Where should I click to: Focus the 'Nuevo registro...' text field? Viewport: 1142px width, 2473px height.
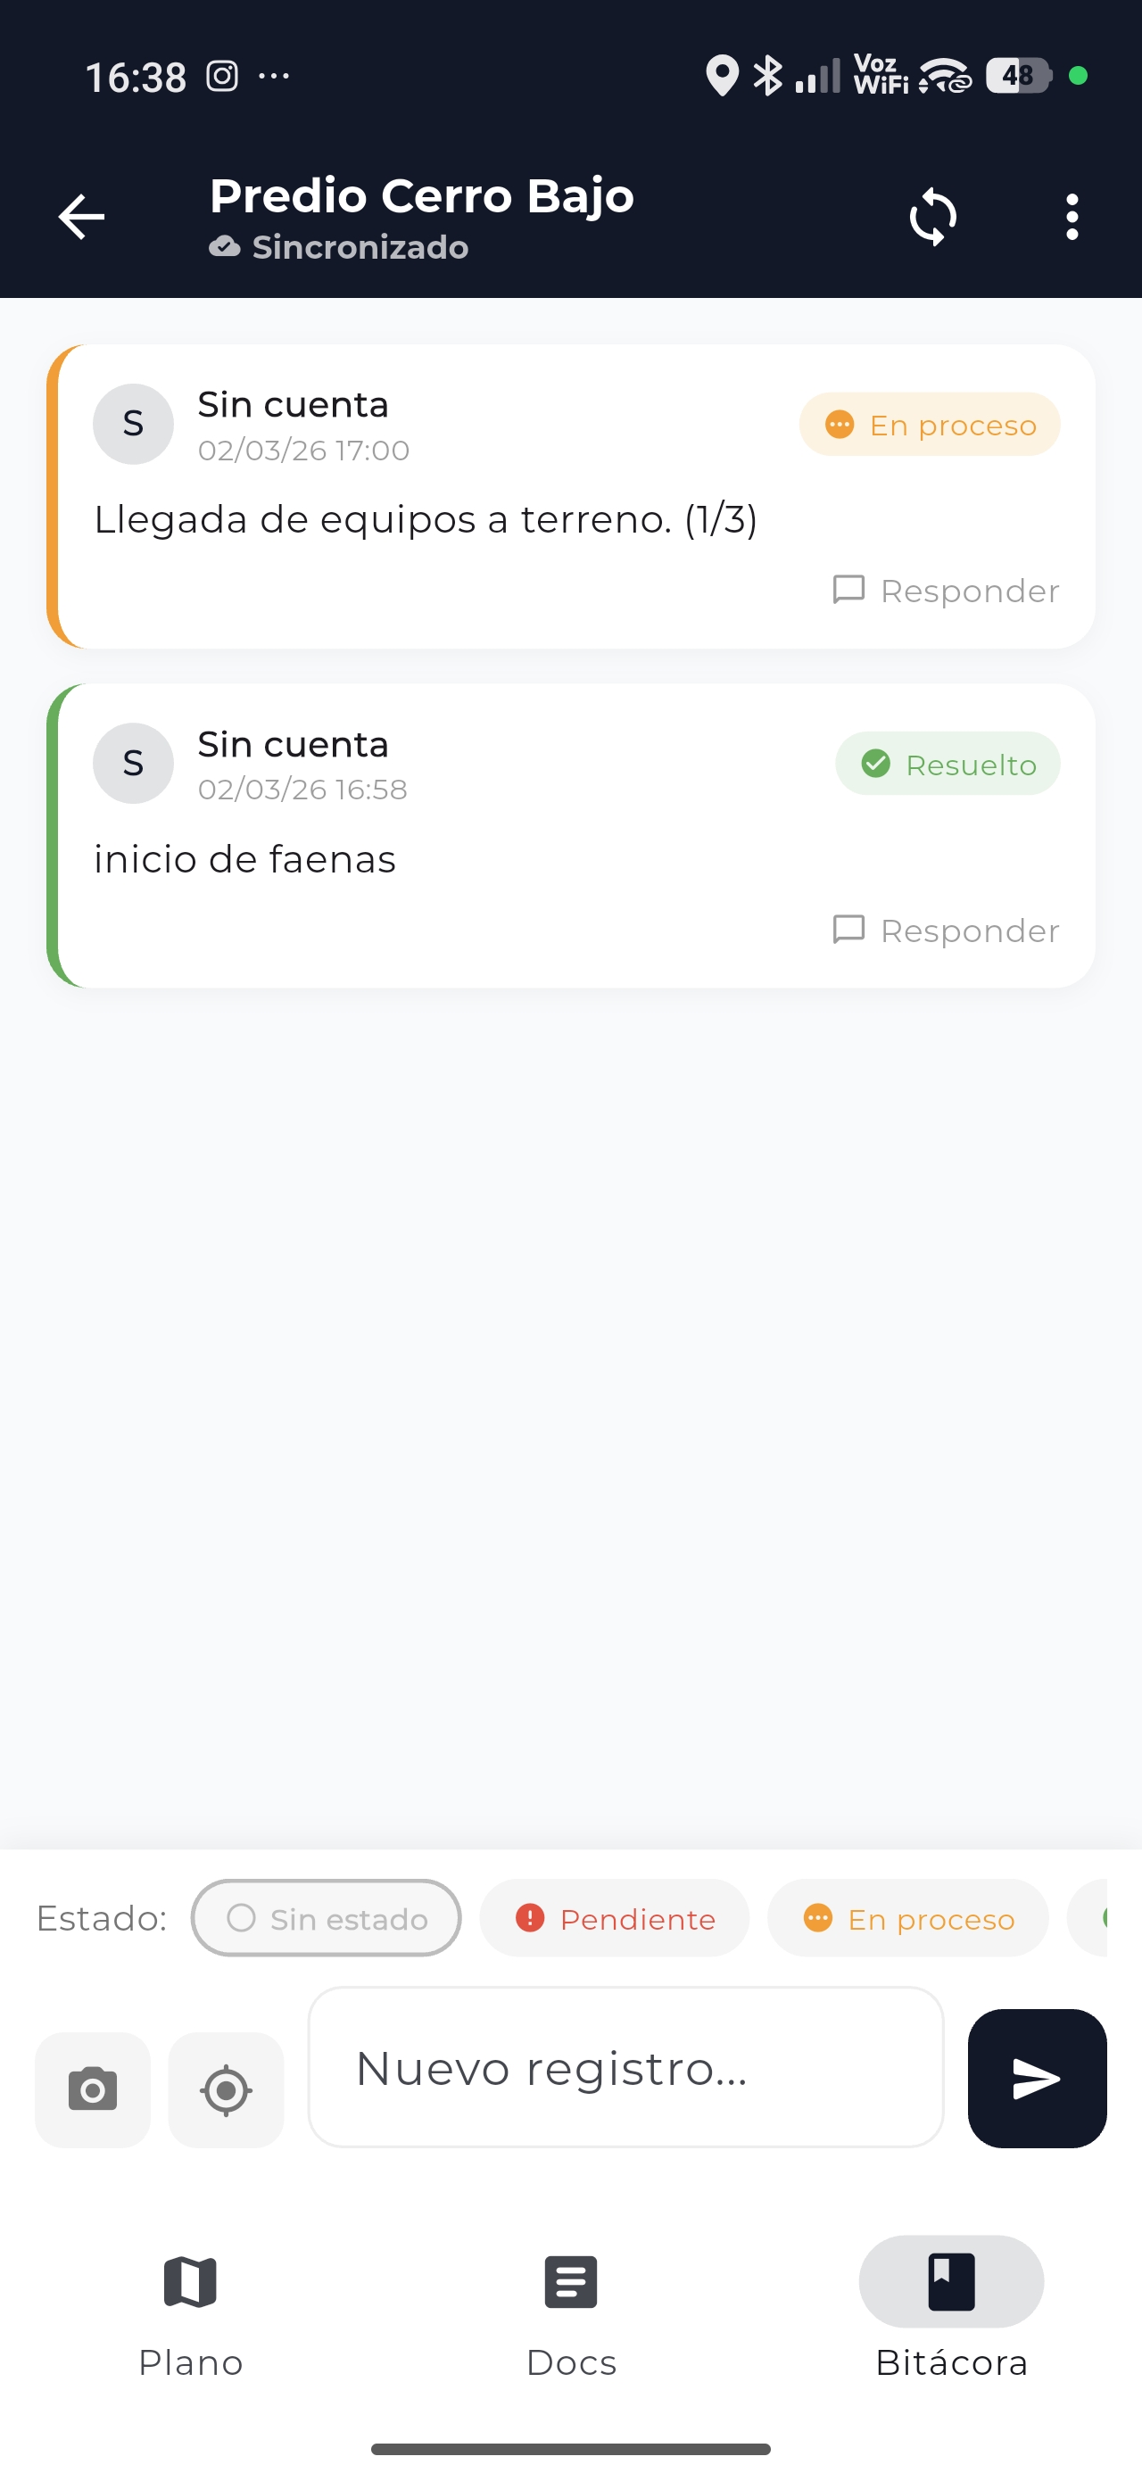[625, 2068]
